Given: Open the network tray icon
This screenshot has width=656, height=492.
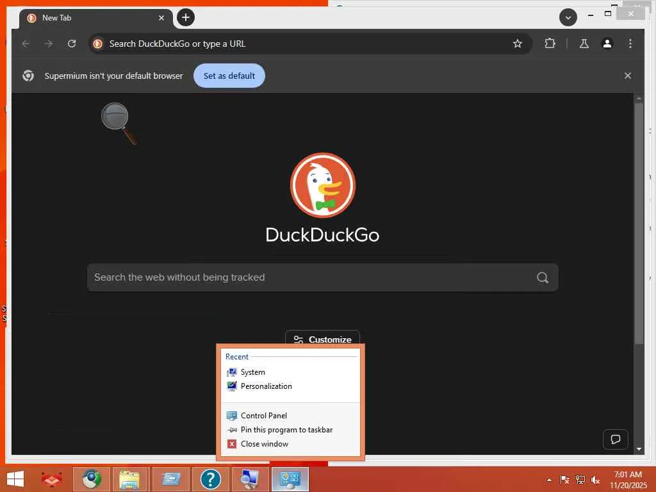Looking at the screenshot, I should pos(580,480).
